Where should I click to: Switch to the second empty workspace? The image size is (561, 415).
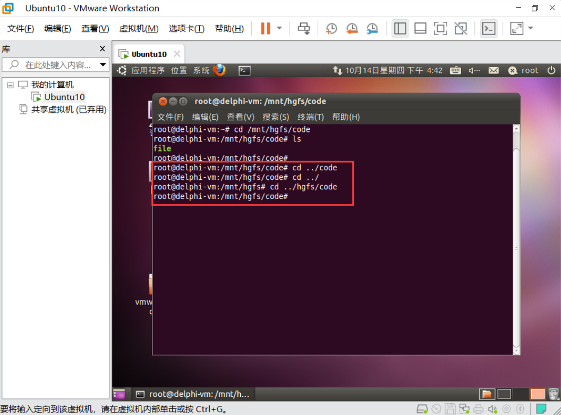pyautogui.click(x=504, y=394)
